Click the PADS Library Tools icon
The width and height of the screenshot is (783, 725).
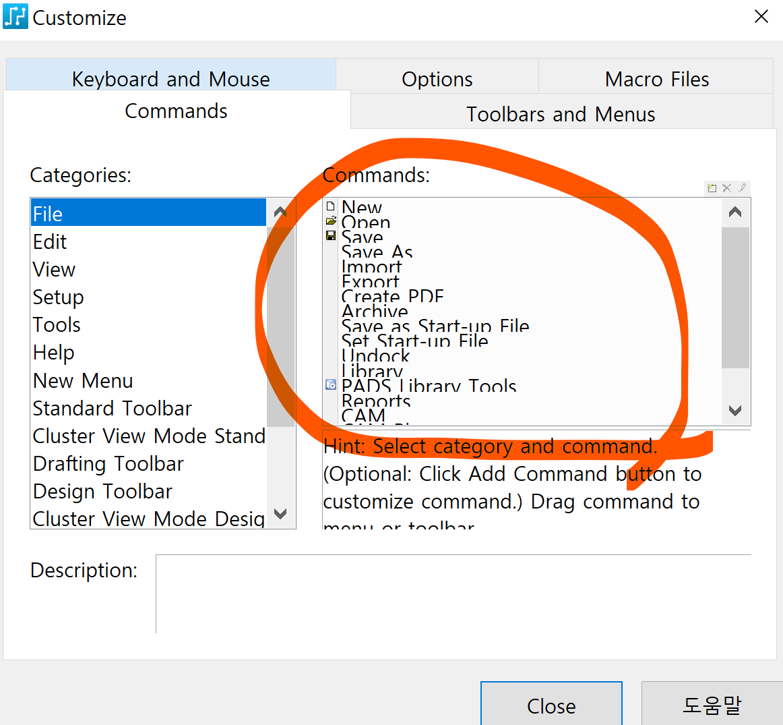(331, 384)
